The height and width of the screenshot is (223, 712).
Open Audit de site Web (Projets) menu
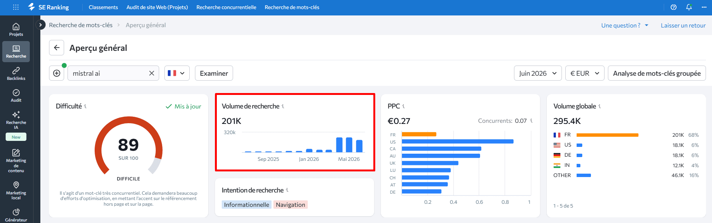point(157,7)
